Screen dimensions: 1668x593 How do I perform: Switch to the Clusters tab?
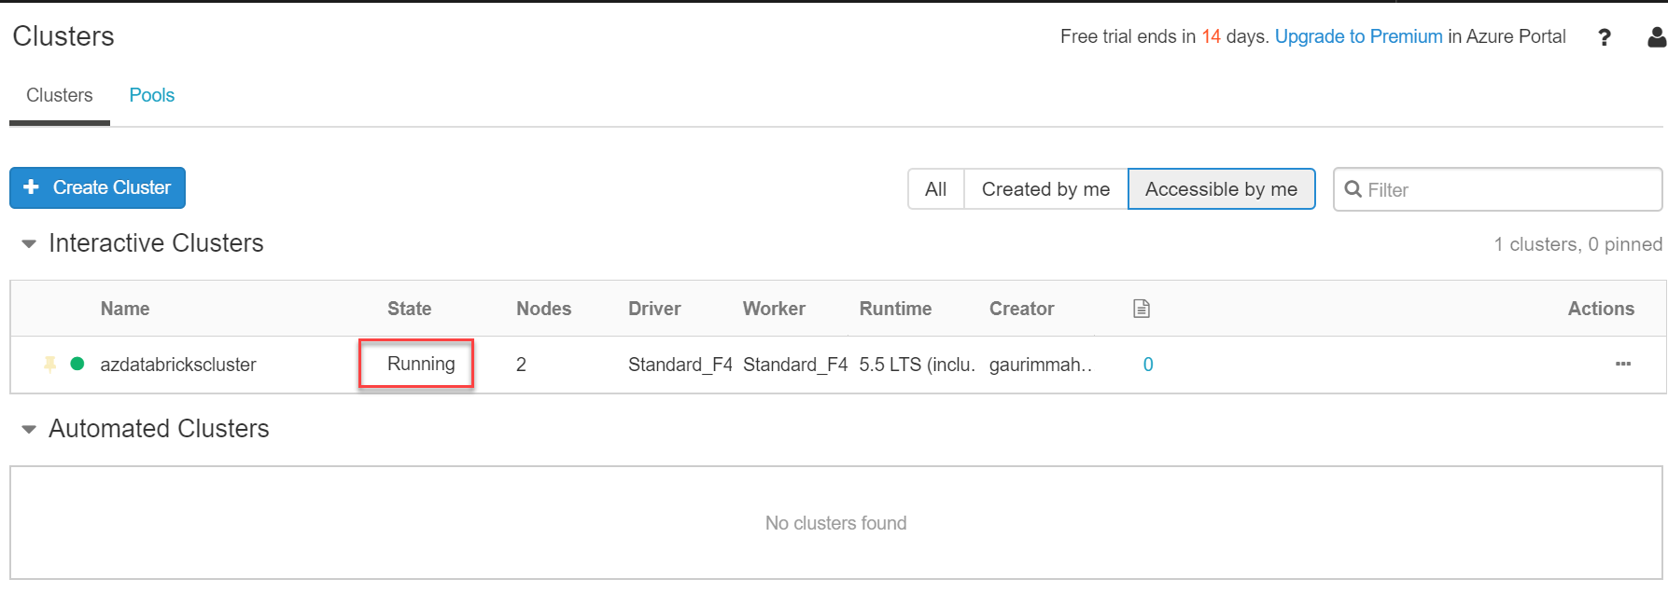pyautogui.click(x=60, y=95)
